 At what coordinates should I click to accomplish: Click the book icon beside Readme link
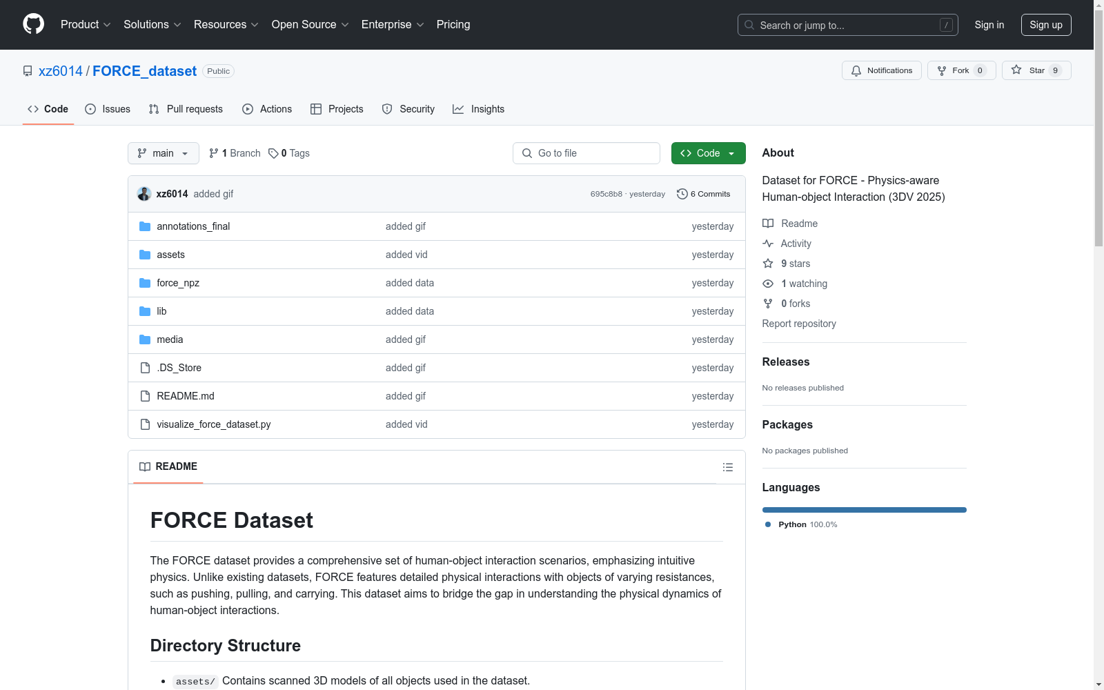[768, 224]
